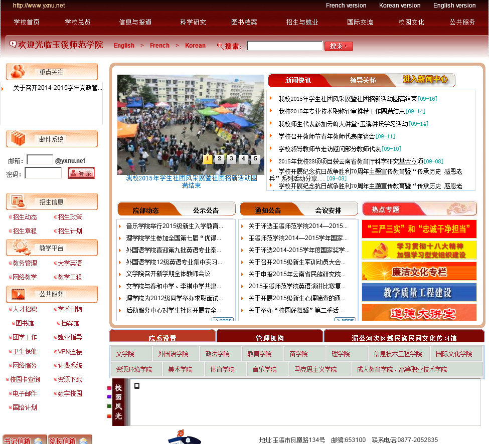The height and width of the screenshot is (444, 489).
Task: Switch to the 通知公告 tab
Action: coord(268,210)
